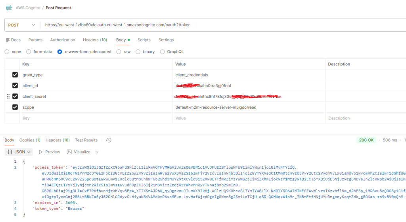
Task: Open the POST method dropdown
Action: 22,25
